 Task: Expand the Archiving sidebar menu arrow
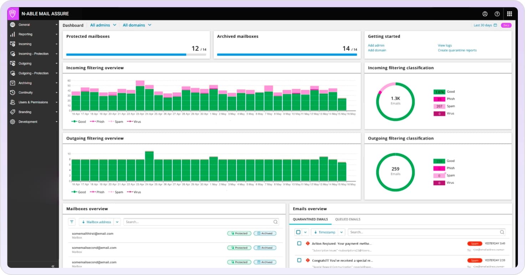tap(56, 83)
